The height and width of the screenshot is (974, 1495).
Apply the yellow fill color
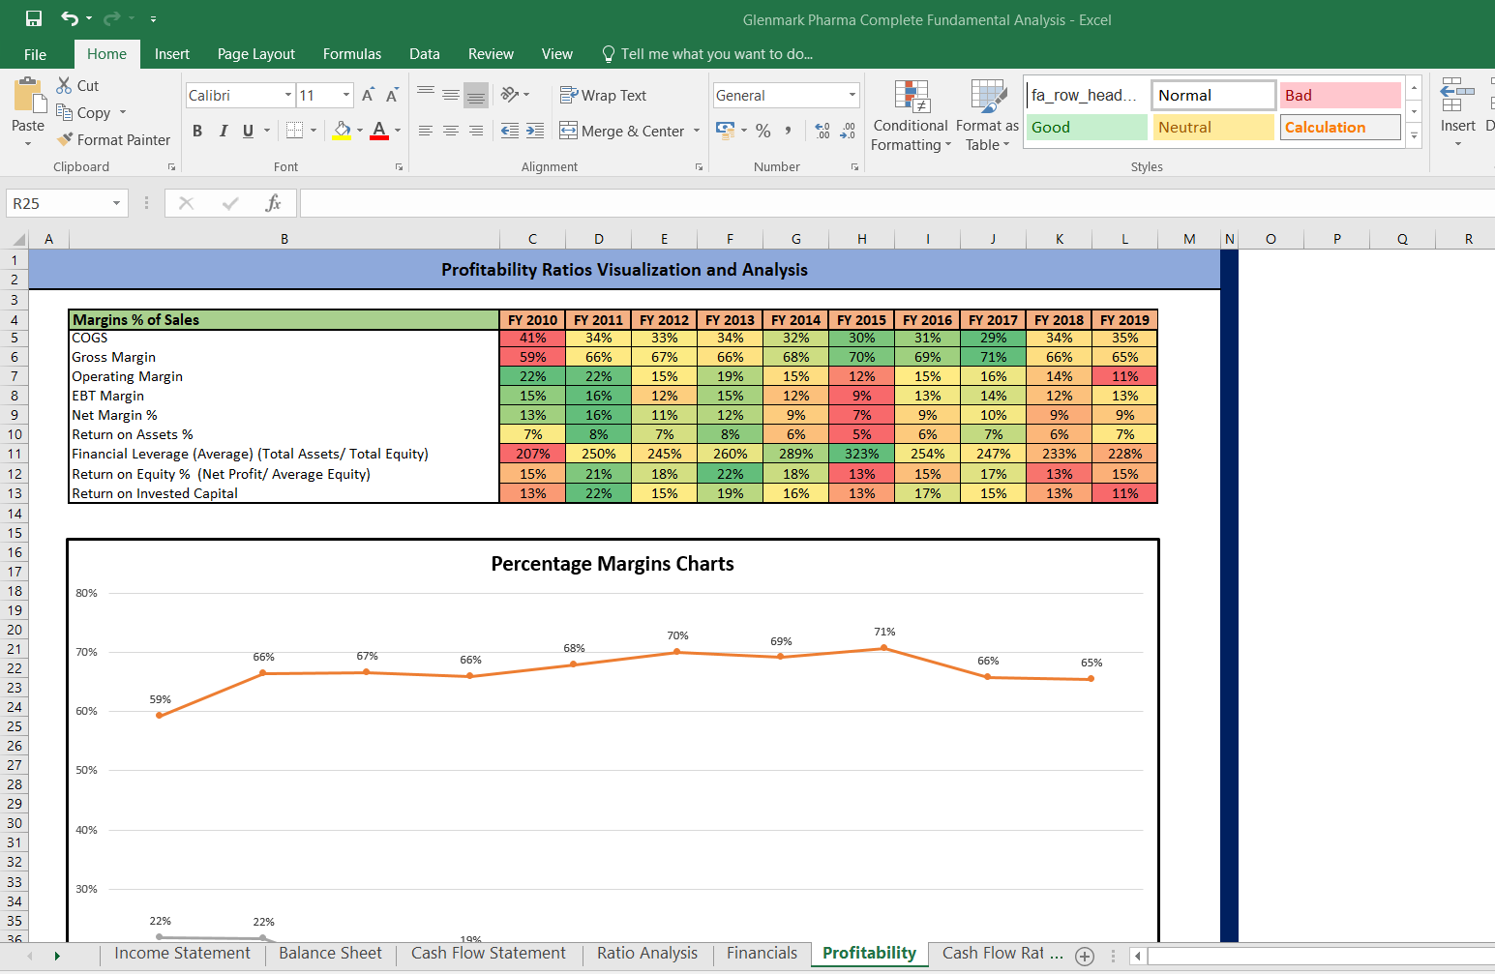(342, 131)
